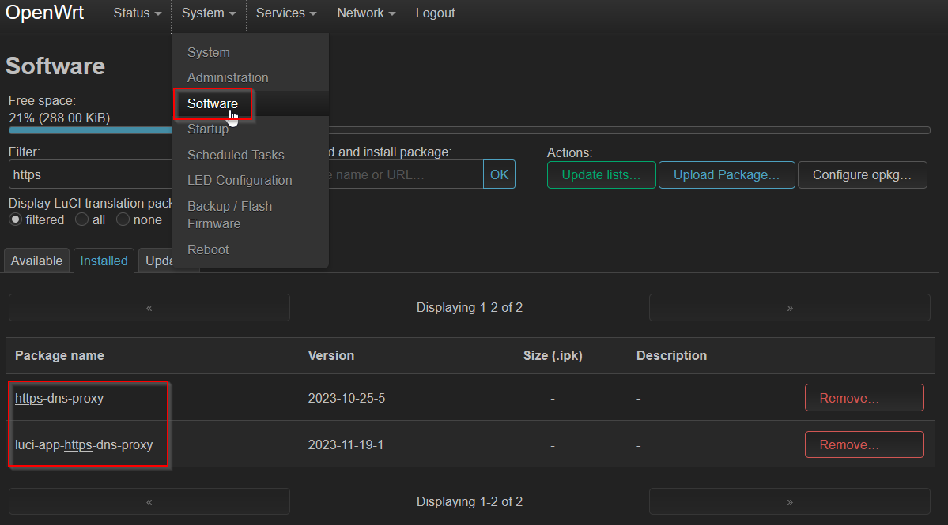Open the Network dropdown menu
The height and width of the screenshot is (525, 948).
pos(366,13)
